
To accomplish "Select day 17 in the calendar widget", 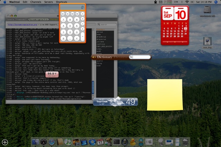I will click(x=186, y=31).
